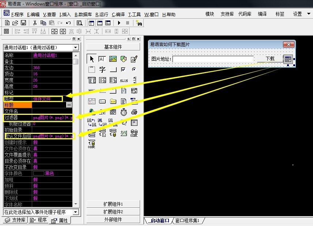Viewport: 313px width, 226px height.
Task: Click the Run play button in toolbar
Action: point(119,23)
